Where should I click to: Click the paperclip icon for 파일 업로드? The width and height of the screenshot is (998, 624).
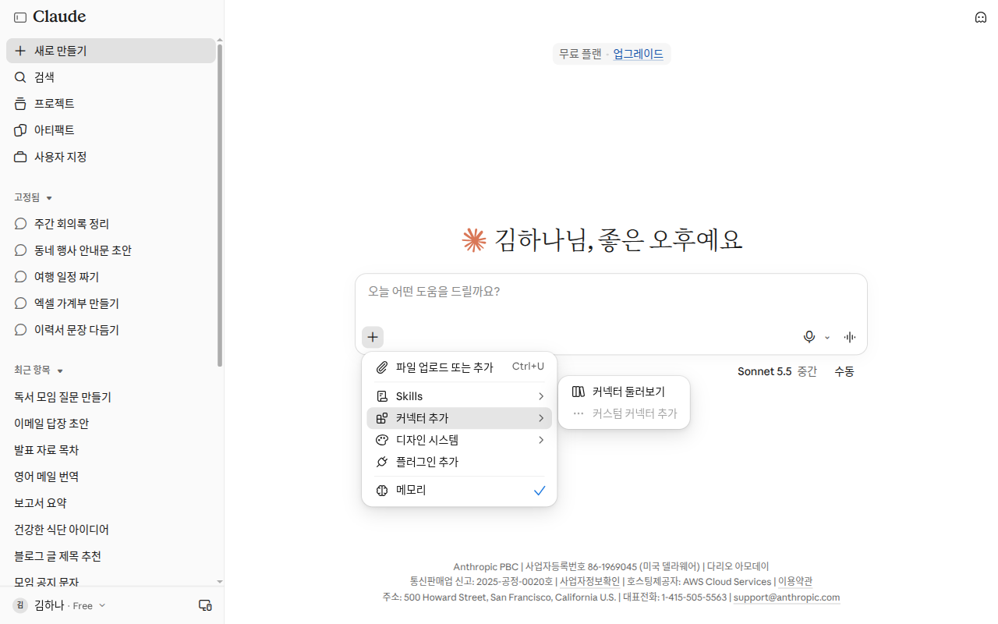tap(382, 367)
